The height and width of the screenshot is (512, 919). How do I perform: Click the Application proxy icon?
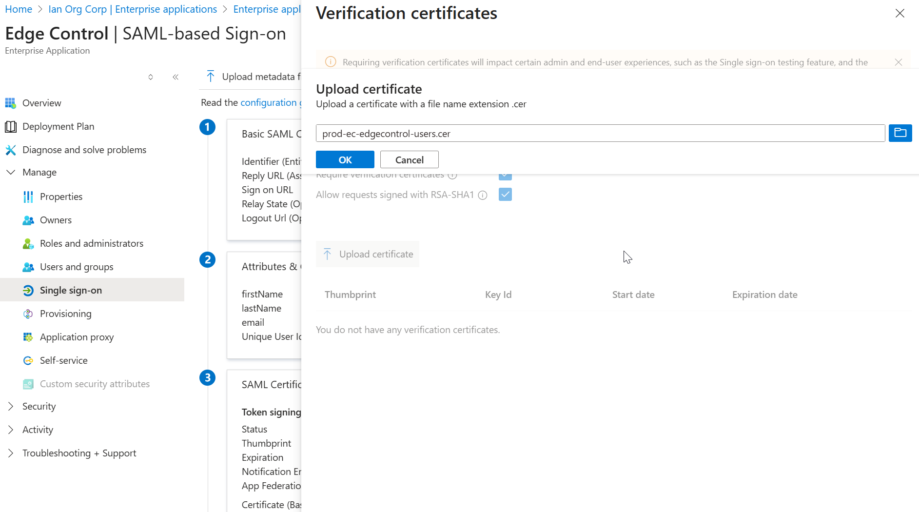tap(28, 337)
